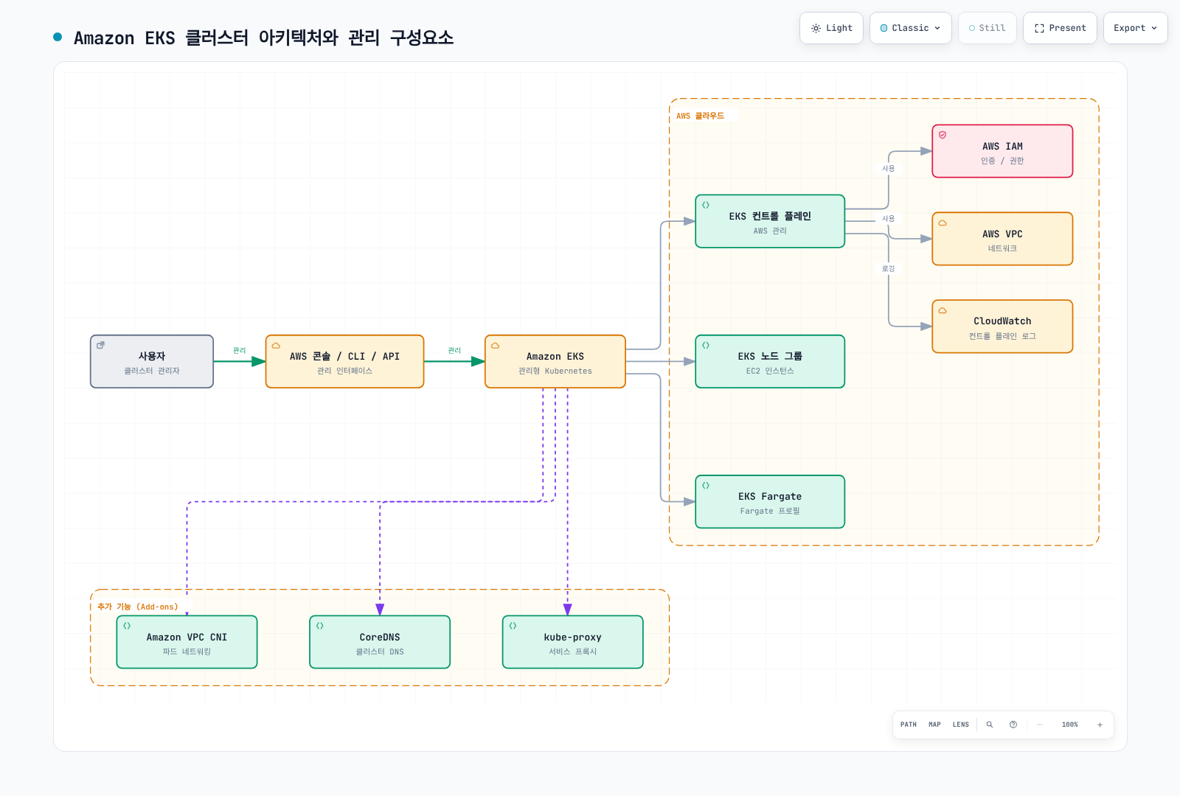The width and height of the screenshot is (1180, 796).
Task: Select the AWS VPC node
Action: (1002, 239)
